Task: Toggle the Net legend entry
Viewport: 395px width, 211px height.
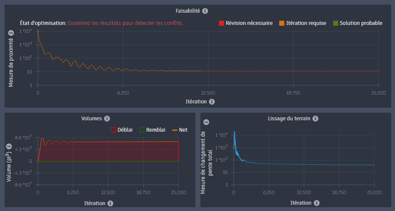Action: tap(180, 130)
